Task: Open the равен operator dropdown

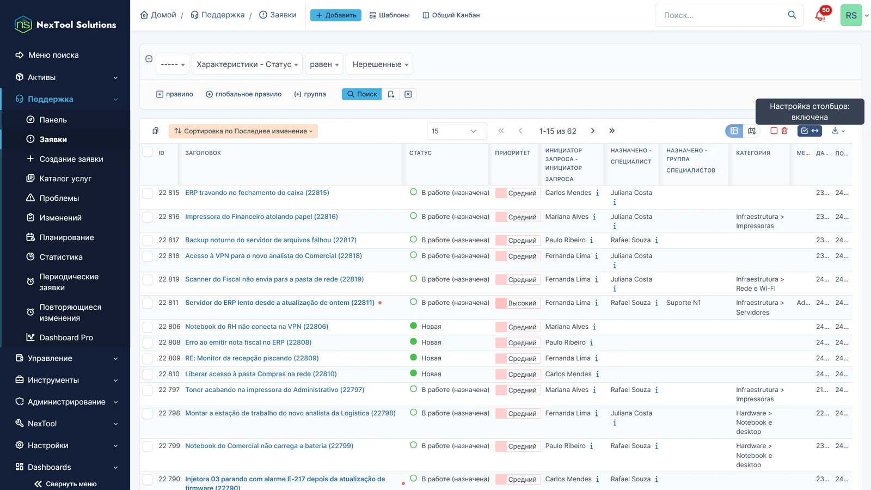Action: 324,64
